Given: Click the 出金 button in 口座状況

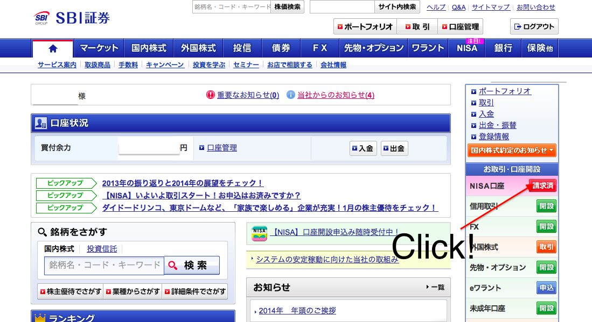Looking at the screenshot, I should coord(394,148).
